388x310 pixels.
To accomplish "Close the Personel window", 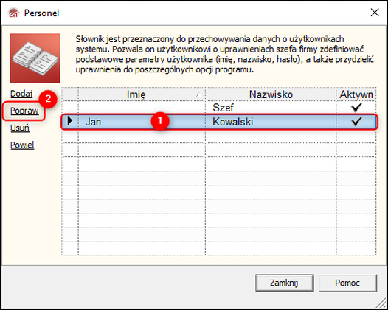I will pos(375,13).
